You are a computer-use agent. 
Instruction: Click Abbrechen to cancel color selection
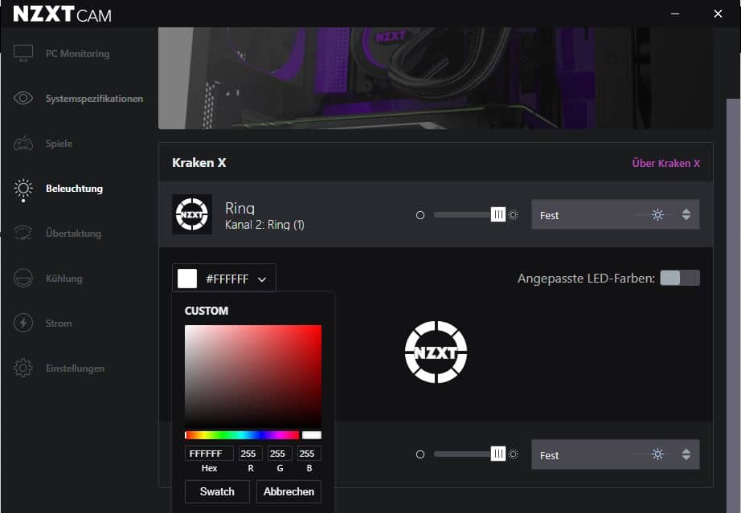tap(289, 491)
